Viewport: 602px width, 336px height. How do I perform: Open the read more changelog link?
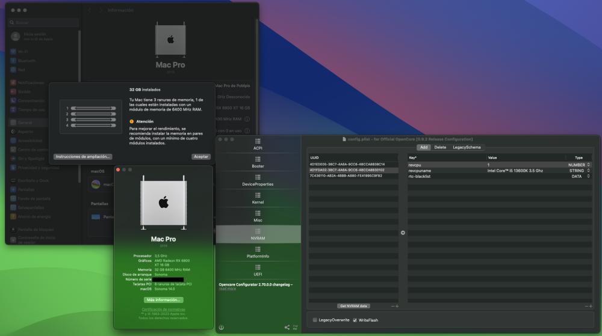[228, 289]
